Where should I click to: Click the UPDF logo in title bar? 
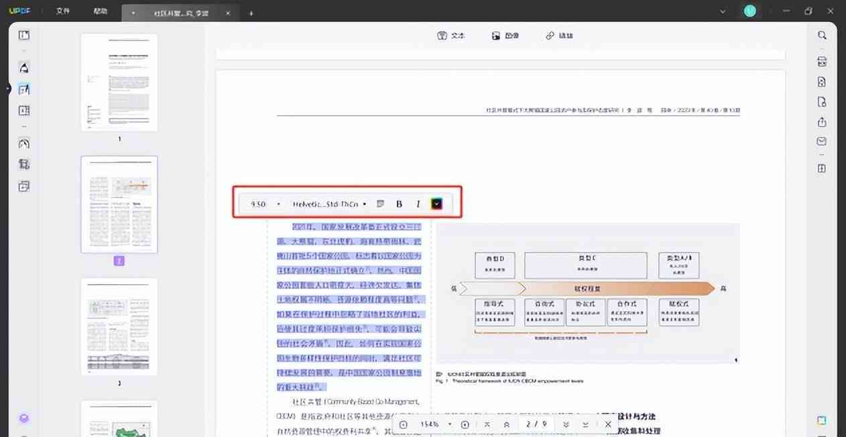pos(20,11)
